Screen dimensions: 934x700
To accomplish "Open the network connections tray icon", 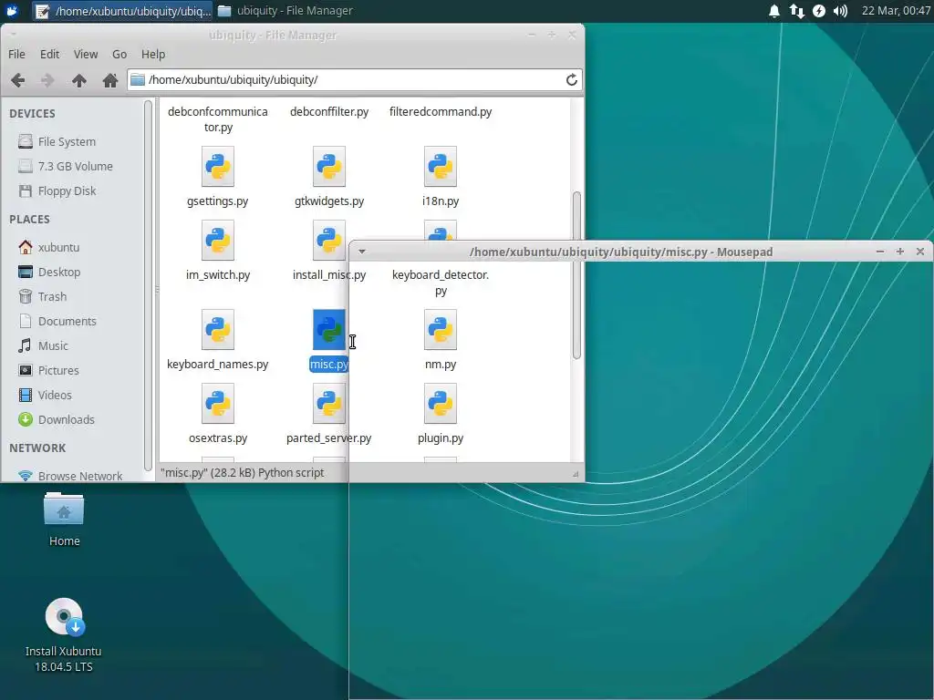I will (x=796, y=11).
